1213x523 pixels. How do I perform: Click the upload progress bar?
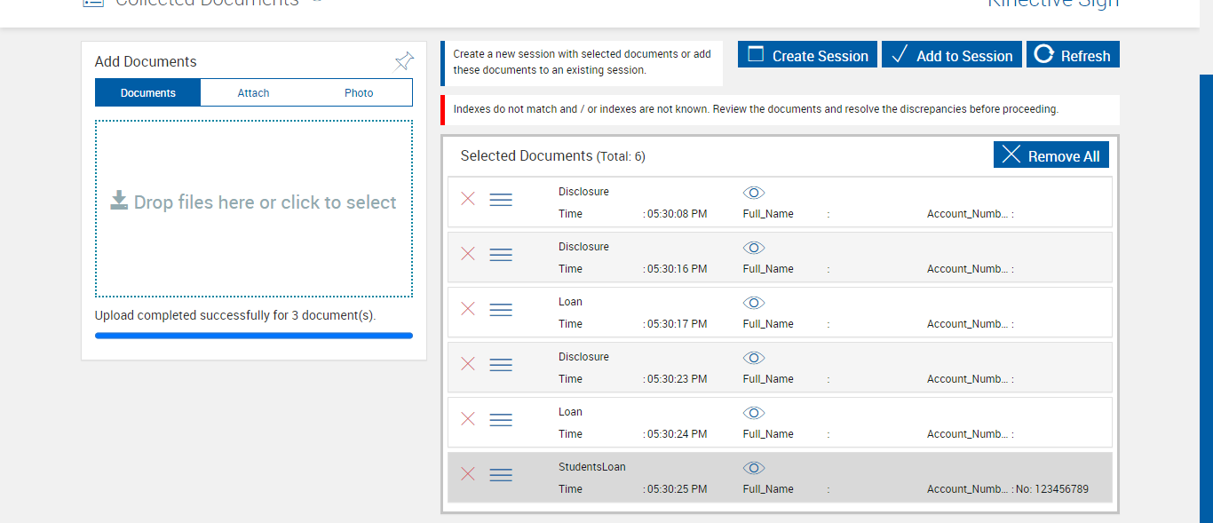click(x=254, y=336)
